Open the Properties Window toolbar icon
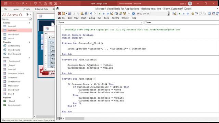Image resolution: width=219 pixels, height=123 pixels. pos(120,14)
